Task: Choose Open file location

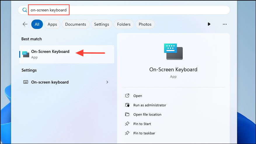Action: (x=147, y=114)
